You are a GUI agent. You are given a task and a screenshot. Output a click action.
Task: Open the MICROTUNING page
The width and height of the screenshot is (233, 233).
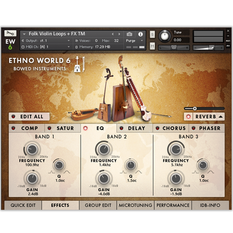click(x=136, y=205)
